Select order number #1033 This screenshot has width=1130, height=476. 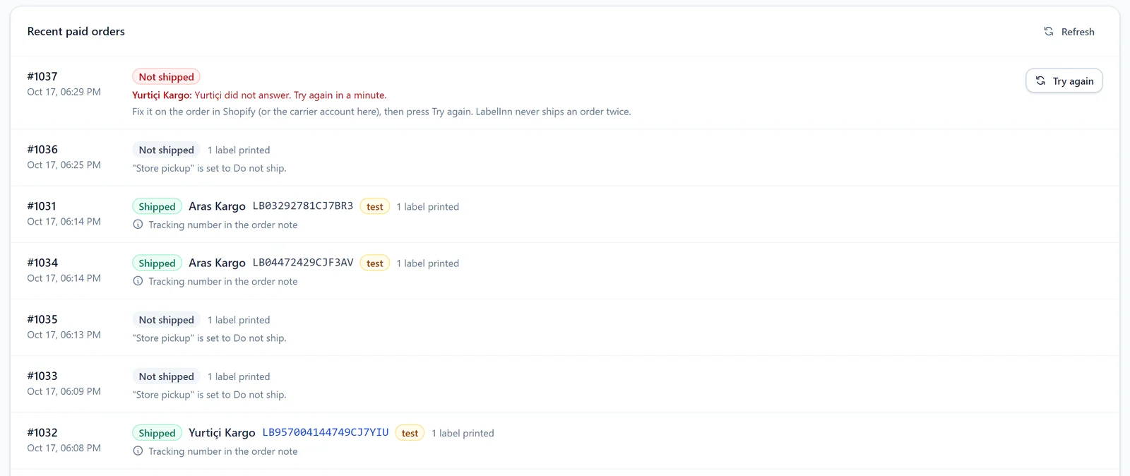click(42, 376)
